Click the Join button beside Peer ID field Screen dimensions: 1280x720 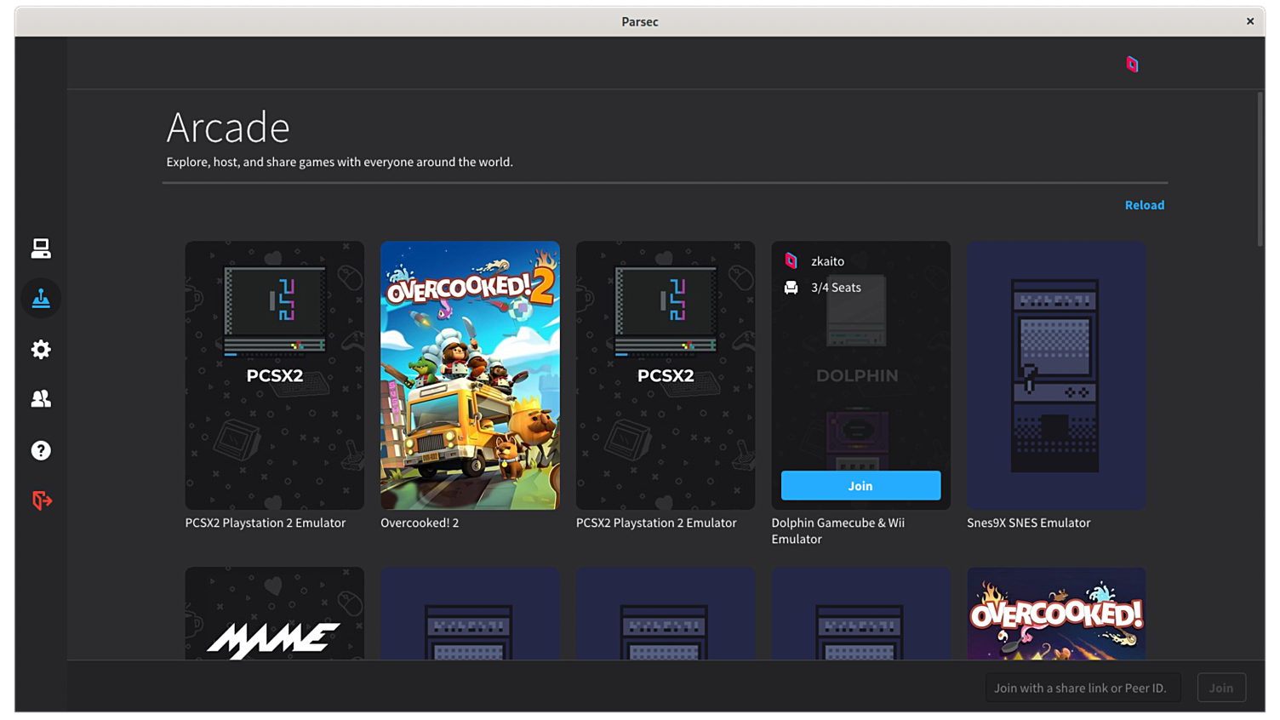point(1220,688)
